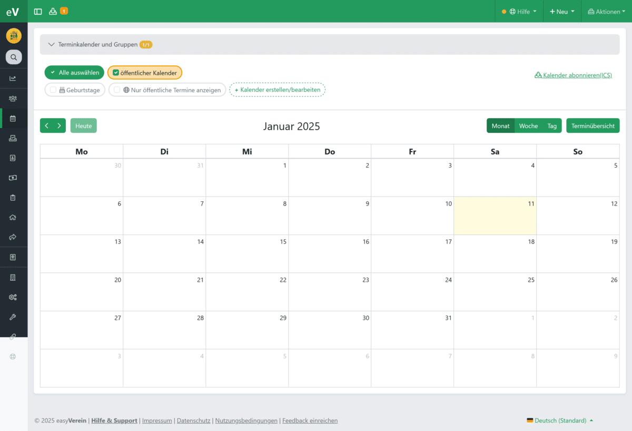Click the Mo column header
The height and width of the screenshot is (431, 632).
(x=82, y=151)
